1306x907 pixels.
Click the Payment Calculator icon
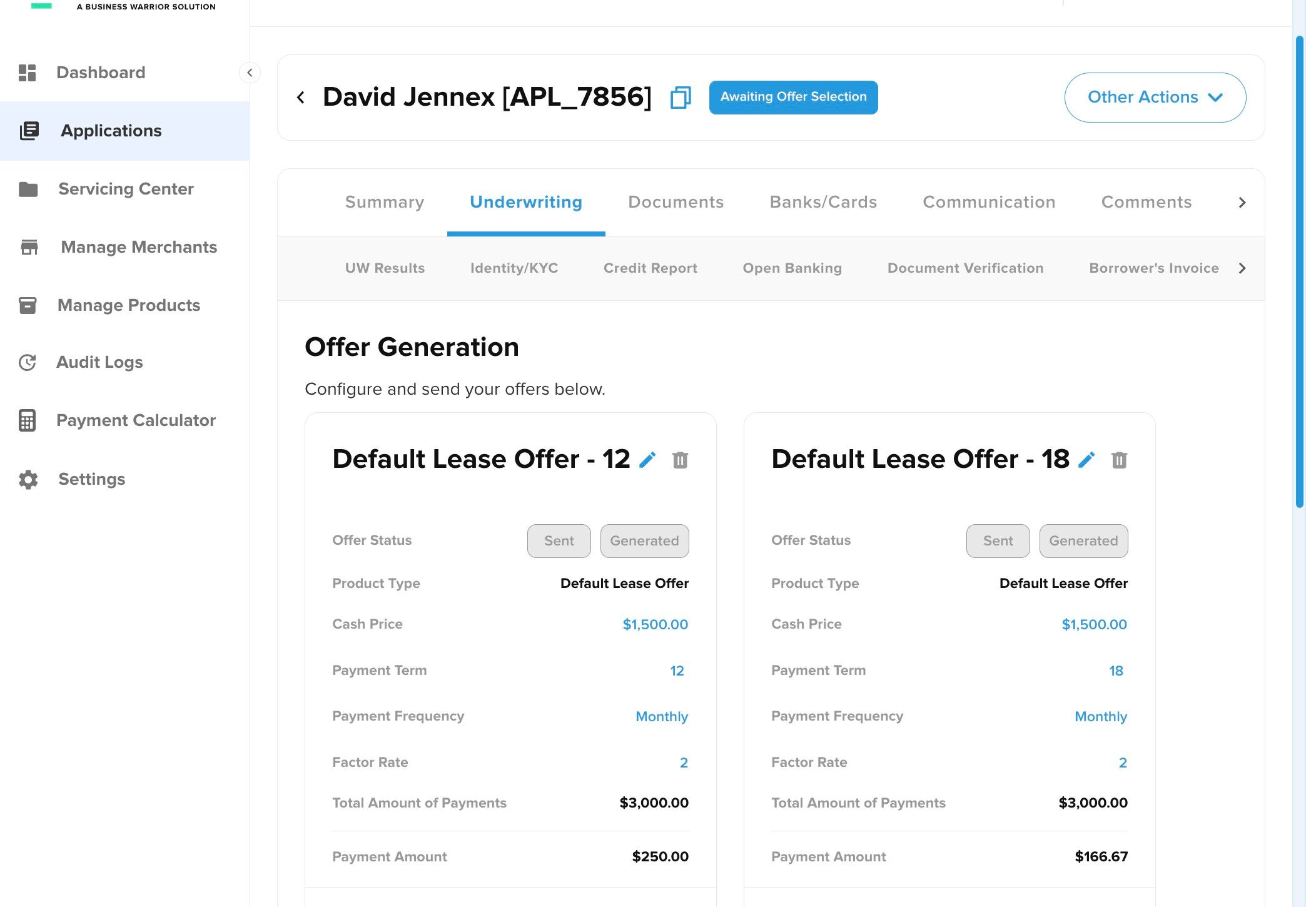pos(28,420)
